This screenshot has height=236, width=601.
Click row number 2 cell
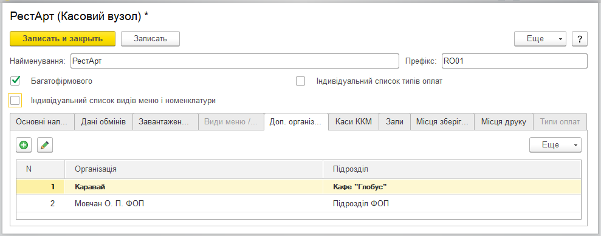pyautogui.click(x=40, y=203)
